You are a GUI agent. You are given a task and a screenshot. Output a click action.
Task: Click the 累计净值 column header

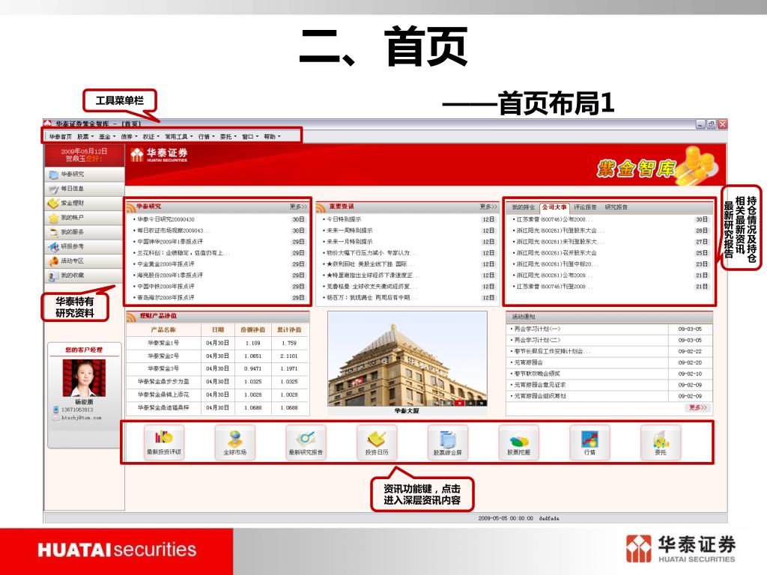289,330
